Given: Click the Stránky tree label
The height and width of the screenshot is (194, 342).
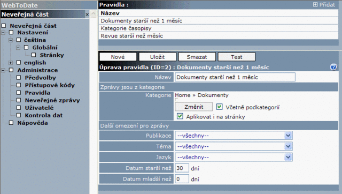Looking at the screenshot, I should [52, 55].
